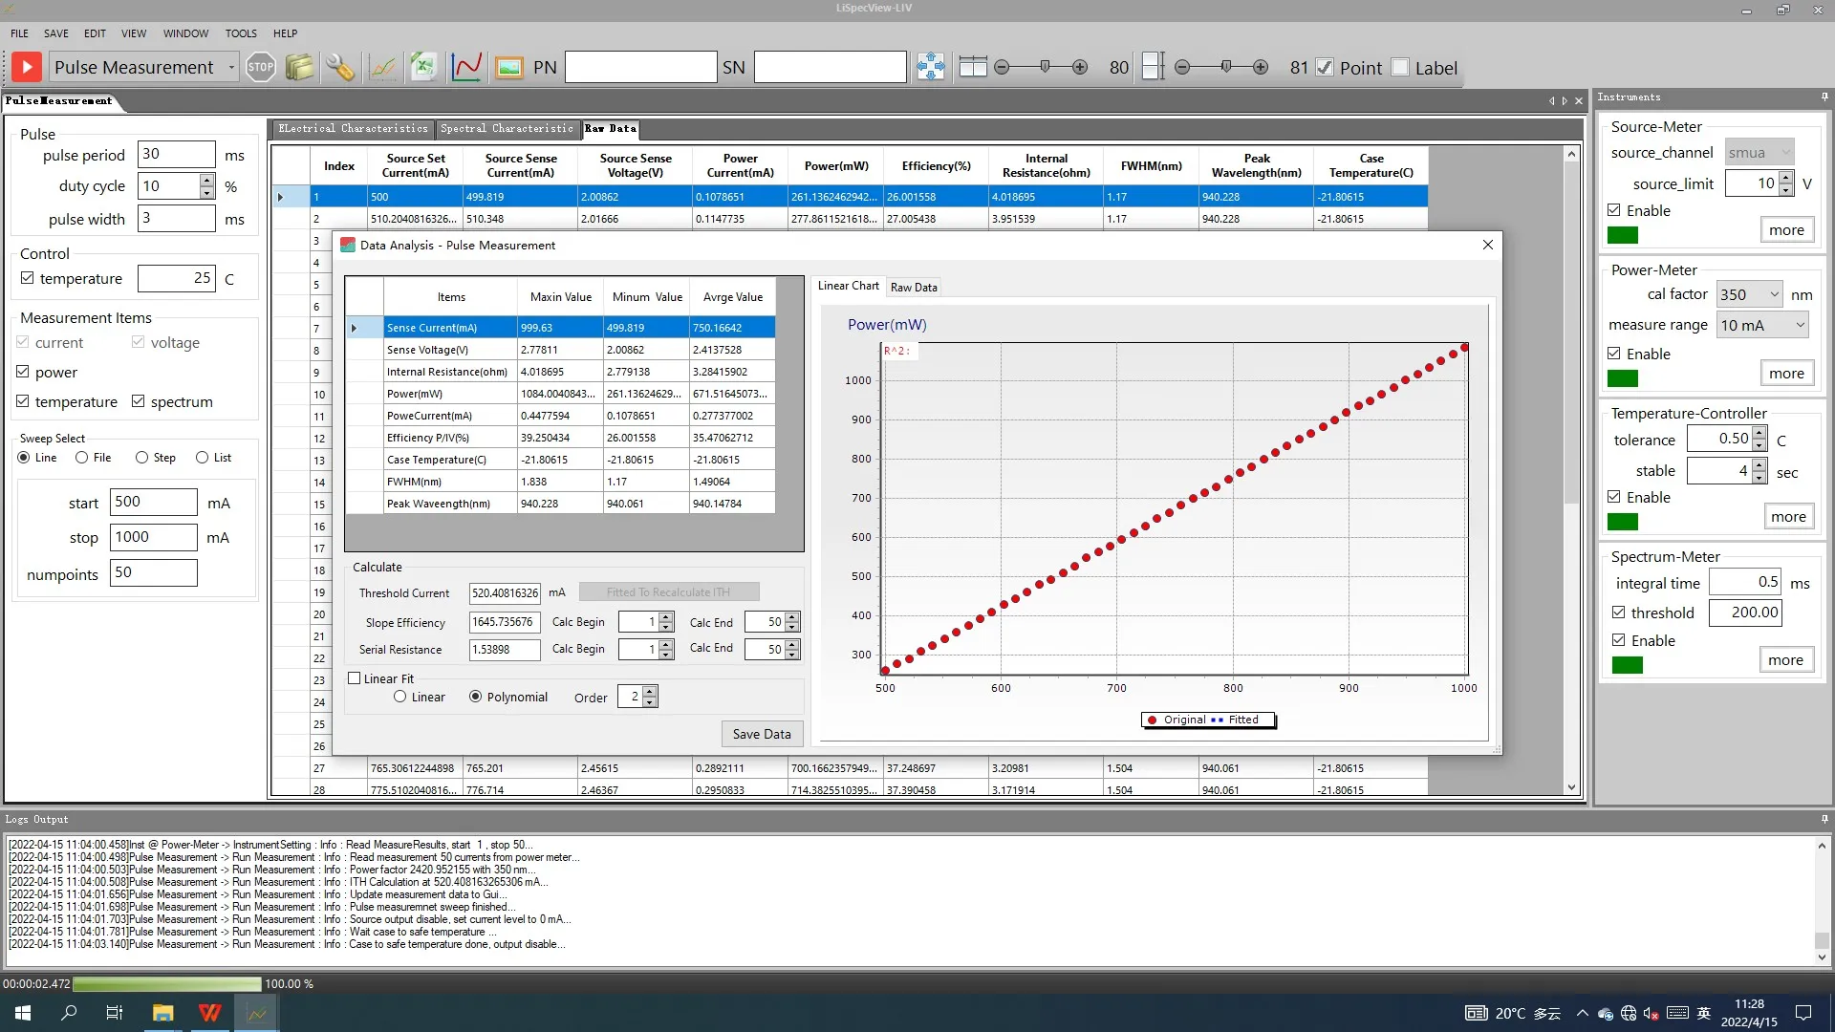Expand the Pulse Measurement mode dropdown

231,67
